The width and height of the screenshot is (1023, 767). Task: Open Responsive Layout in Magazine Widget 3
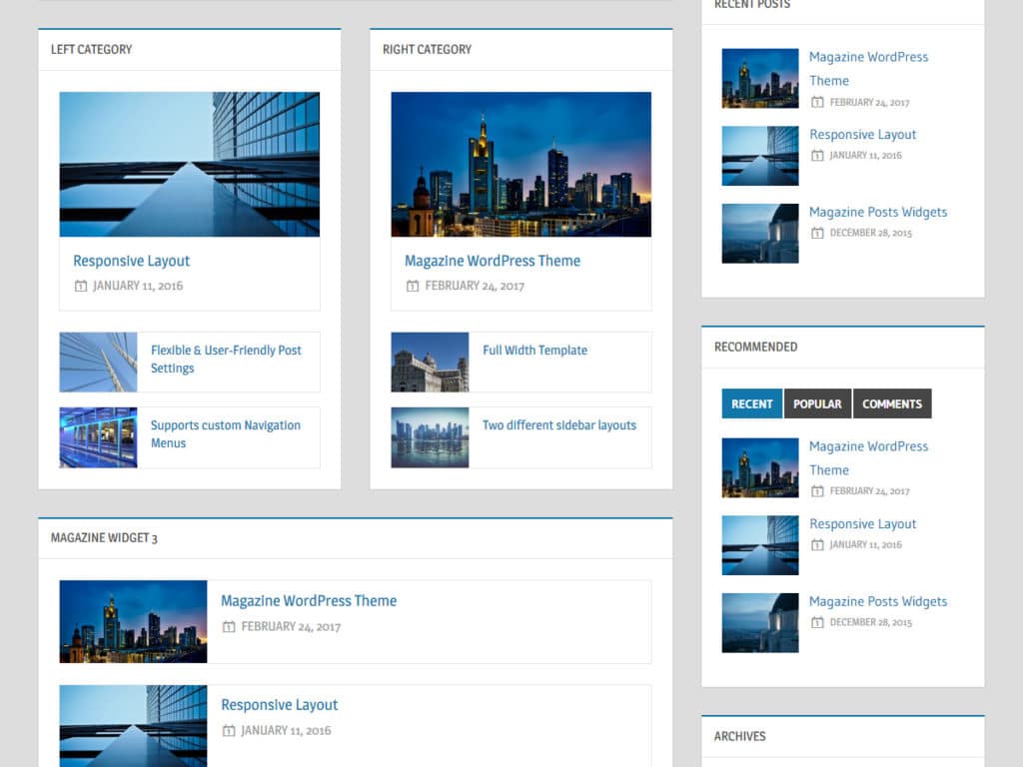(x=280, y=705)
